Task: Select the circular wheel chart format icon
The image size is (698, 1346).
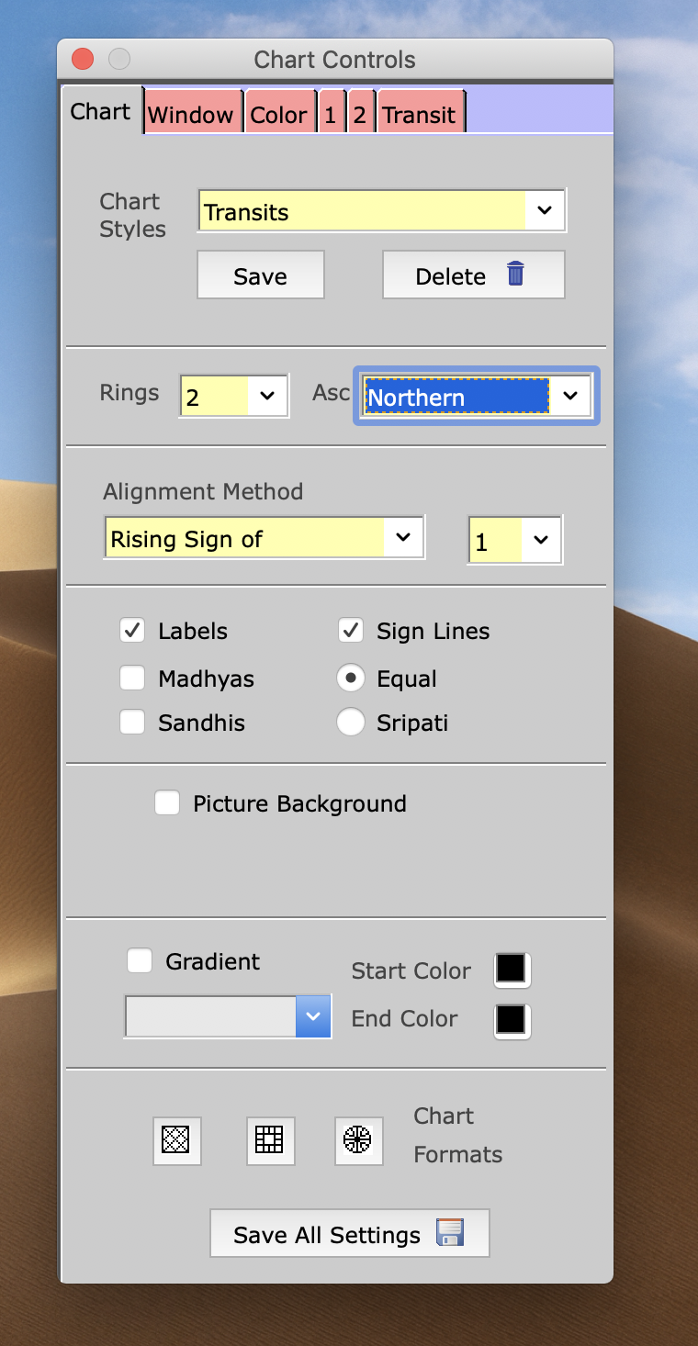Action: pyautogui.click(x=358, y=1140)
